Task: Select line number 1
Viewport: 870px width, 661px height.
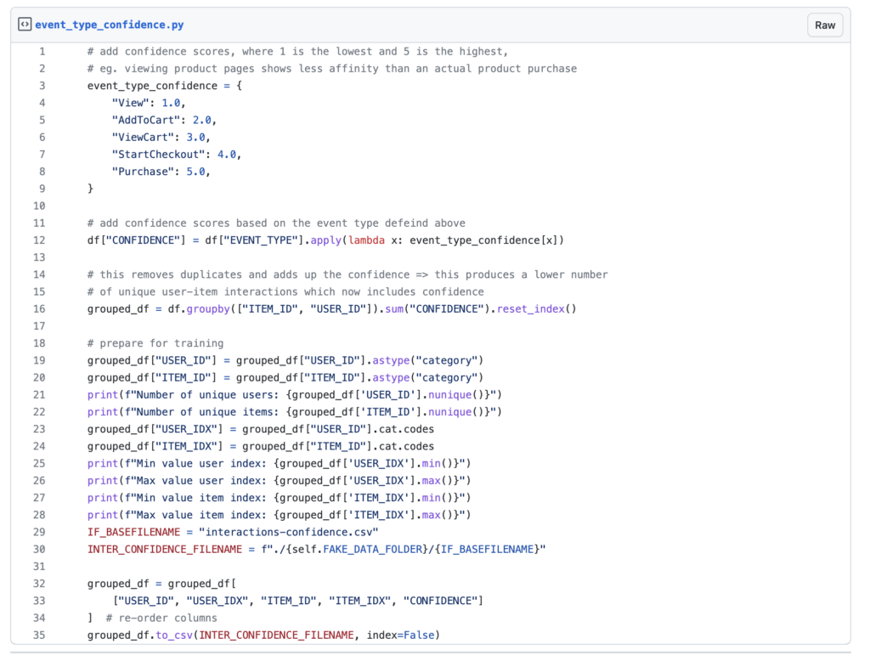Action: pos(42,51)
